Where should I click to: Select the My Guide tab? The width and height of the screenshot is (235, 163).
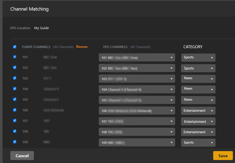coord(41,28)
